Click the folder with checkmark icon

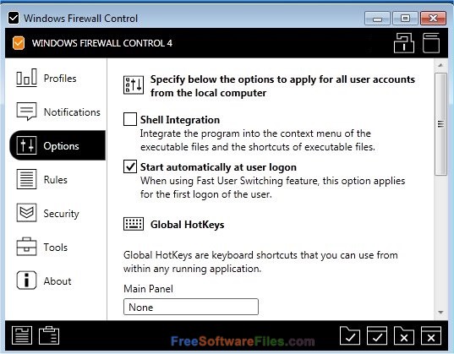(350, 335)
